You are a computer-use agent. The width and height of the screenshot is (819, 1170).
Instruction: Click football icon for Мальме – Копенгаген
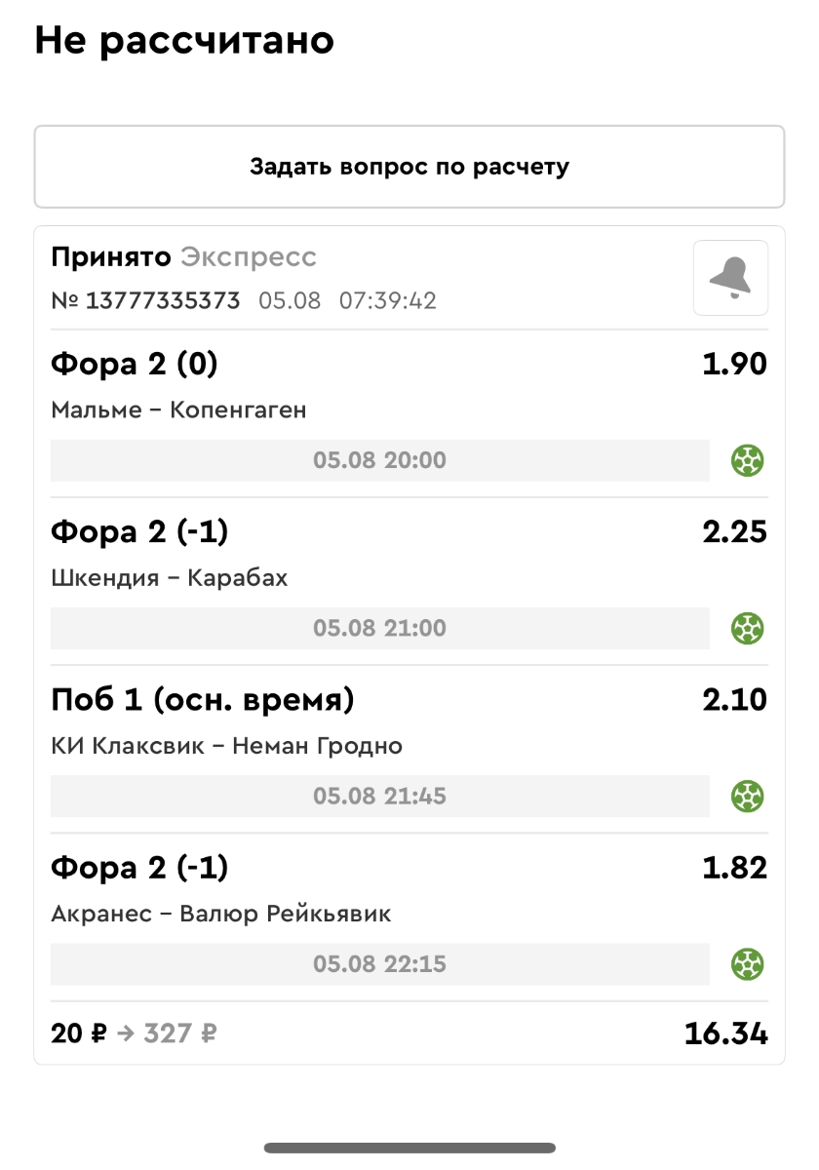(748, 460)
